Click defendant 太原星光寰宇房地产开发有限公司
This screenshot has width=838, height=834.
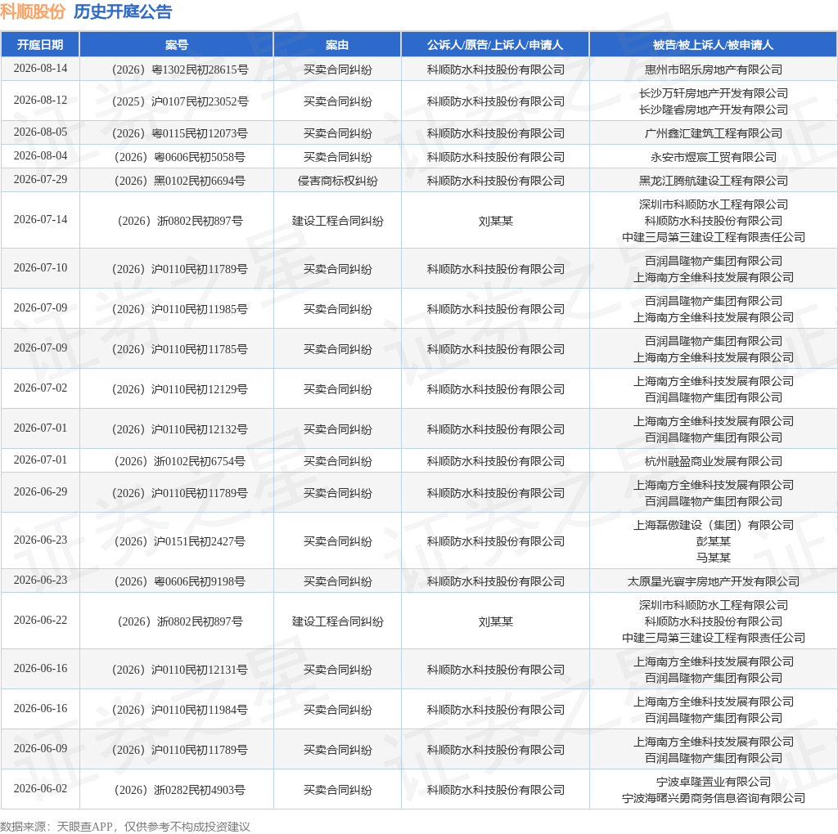[714, 581]
